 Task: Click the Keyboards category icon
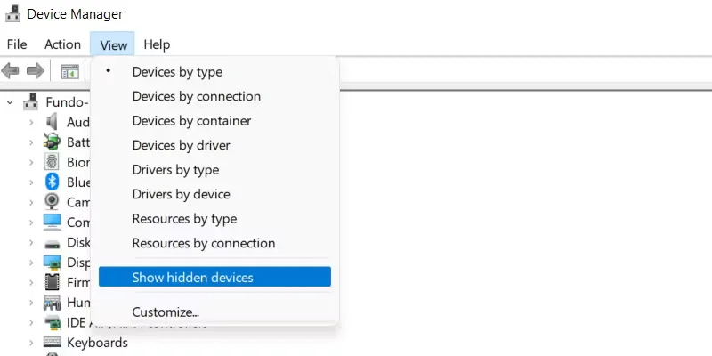[x=53, y=343]
